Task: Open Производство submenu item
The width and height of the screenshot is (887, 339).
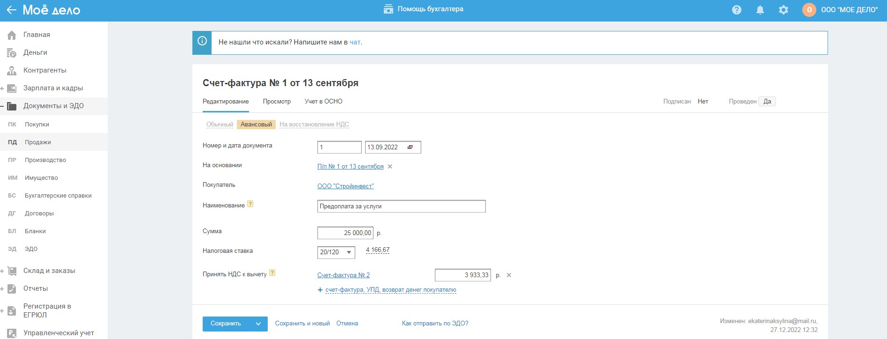Action: point(45,160)
